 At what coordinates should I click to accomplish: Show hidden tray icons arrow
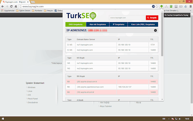pos(169,119)
